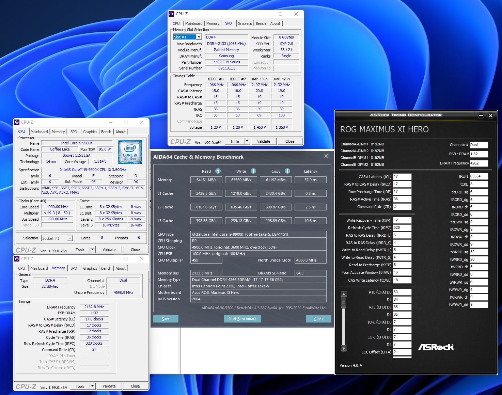The image size is (502, 395).
Task: Click the Tools button in the CPU-Z SPD window
Action: (235, 141)
